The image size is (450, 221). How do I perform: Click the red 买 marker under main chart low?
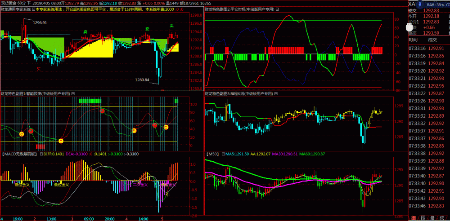point(38,68)
